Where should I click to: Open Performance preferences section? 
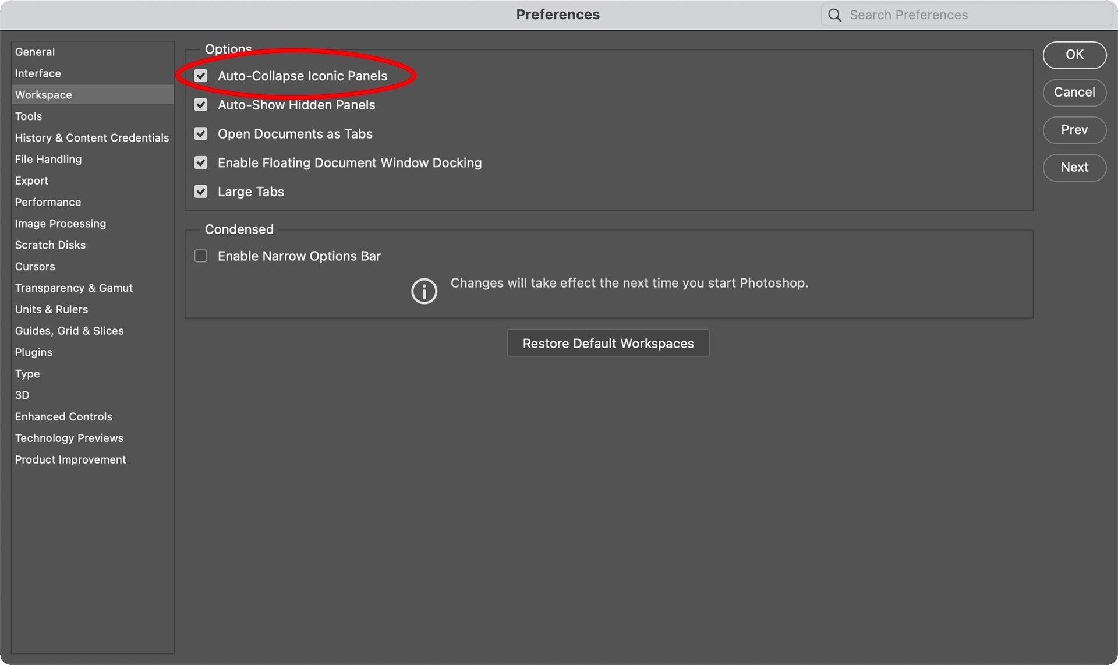coord(48,202)
